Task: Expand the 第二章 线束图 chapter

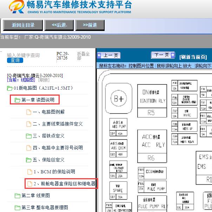Action: 36,195
